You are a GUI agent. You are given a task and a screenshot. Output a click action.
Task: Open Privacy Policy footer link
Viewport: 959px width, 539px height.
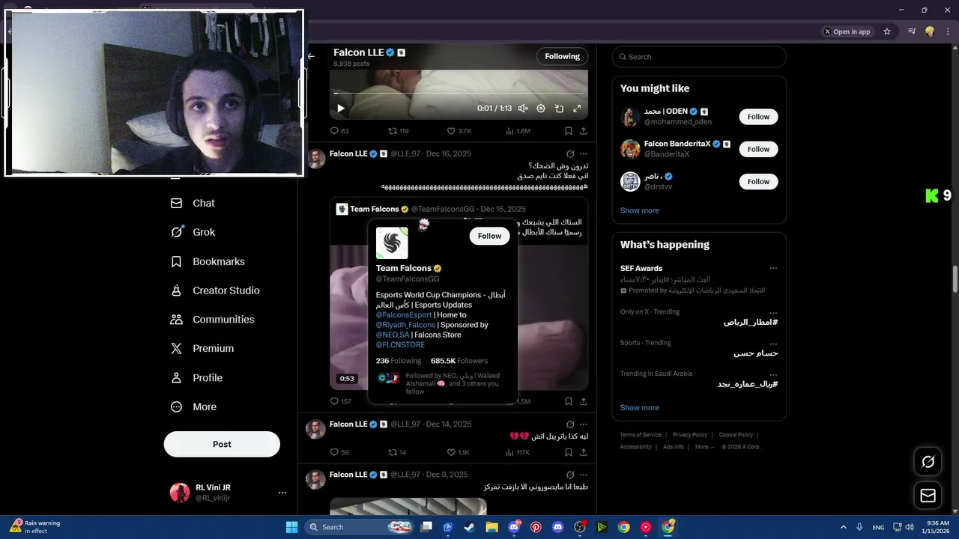point(690,435)
